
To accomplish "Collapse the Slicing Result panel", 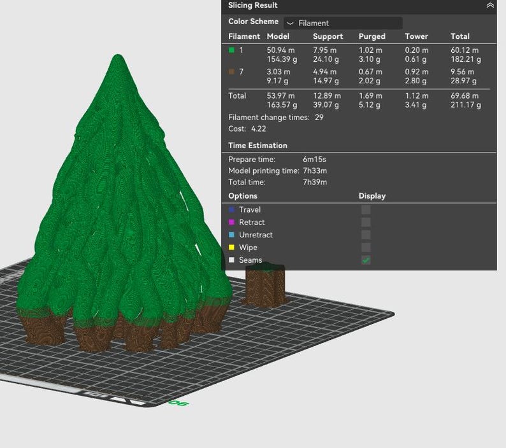I will (490, 6).
